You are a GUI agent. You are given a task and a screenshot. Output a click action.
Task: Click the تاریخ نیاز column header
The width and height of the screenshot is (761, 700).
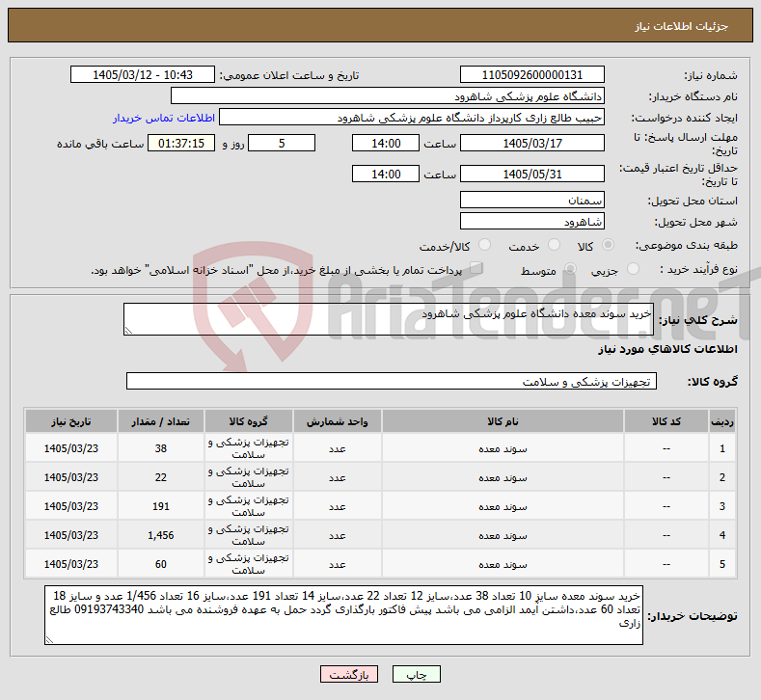(x=70, y=421)
